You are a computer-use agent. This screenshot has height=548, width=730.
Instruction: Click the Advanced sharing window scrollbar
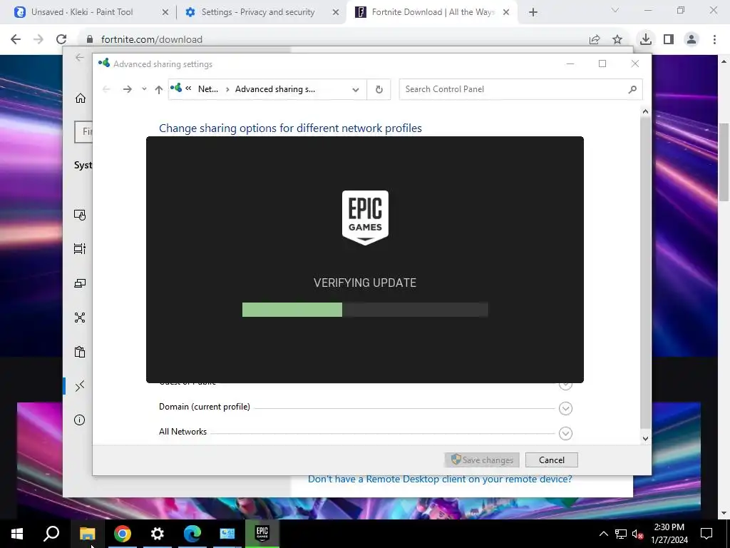point(645,275)
